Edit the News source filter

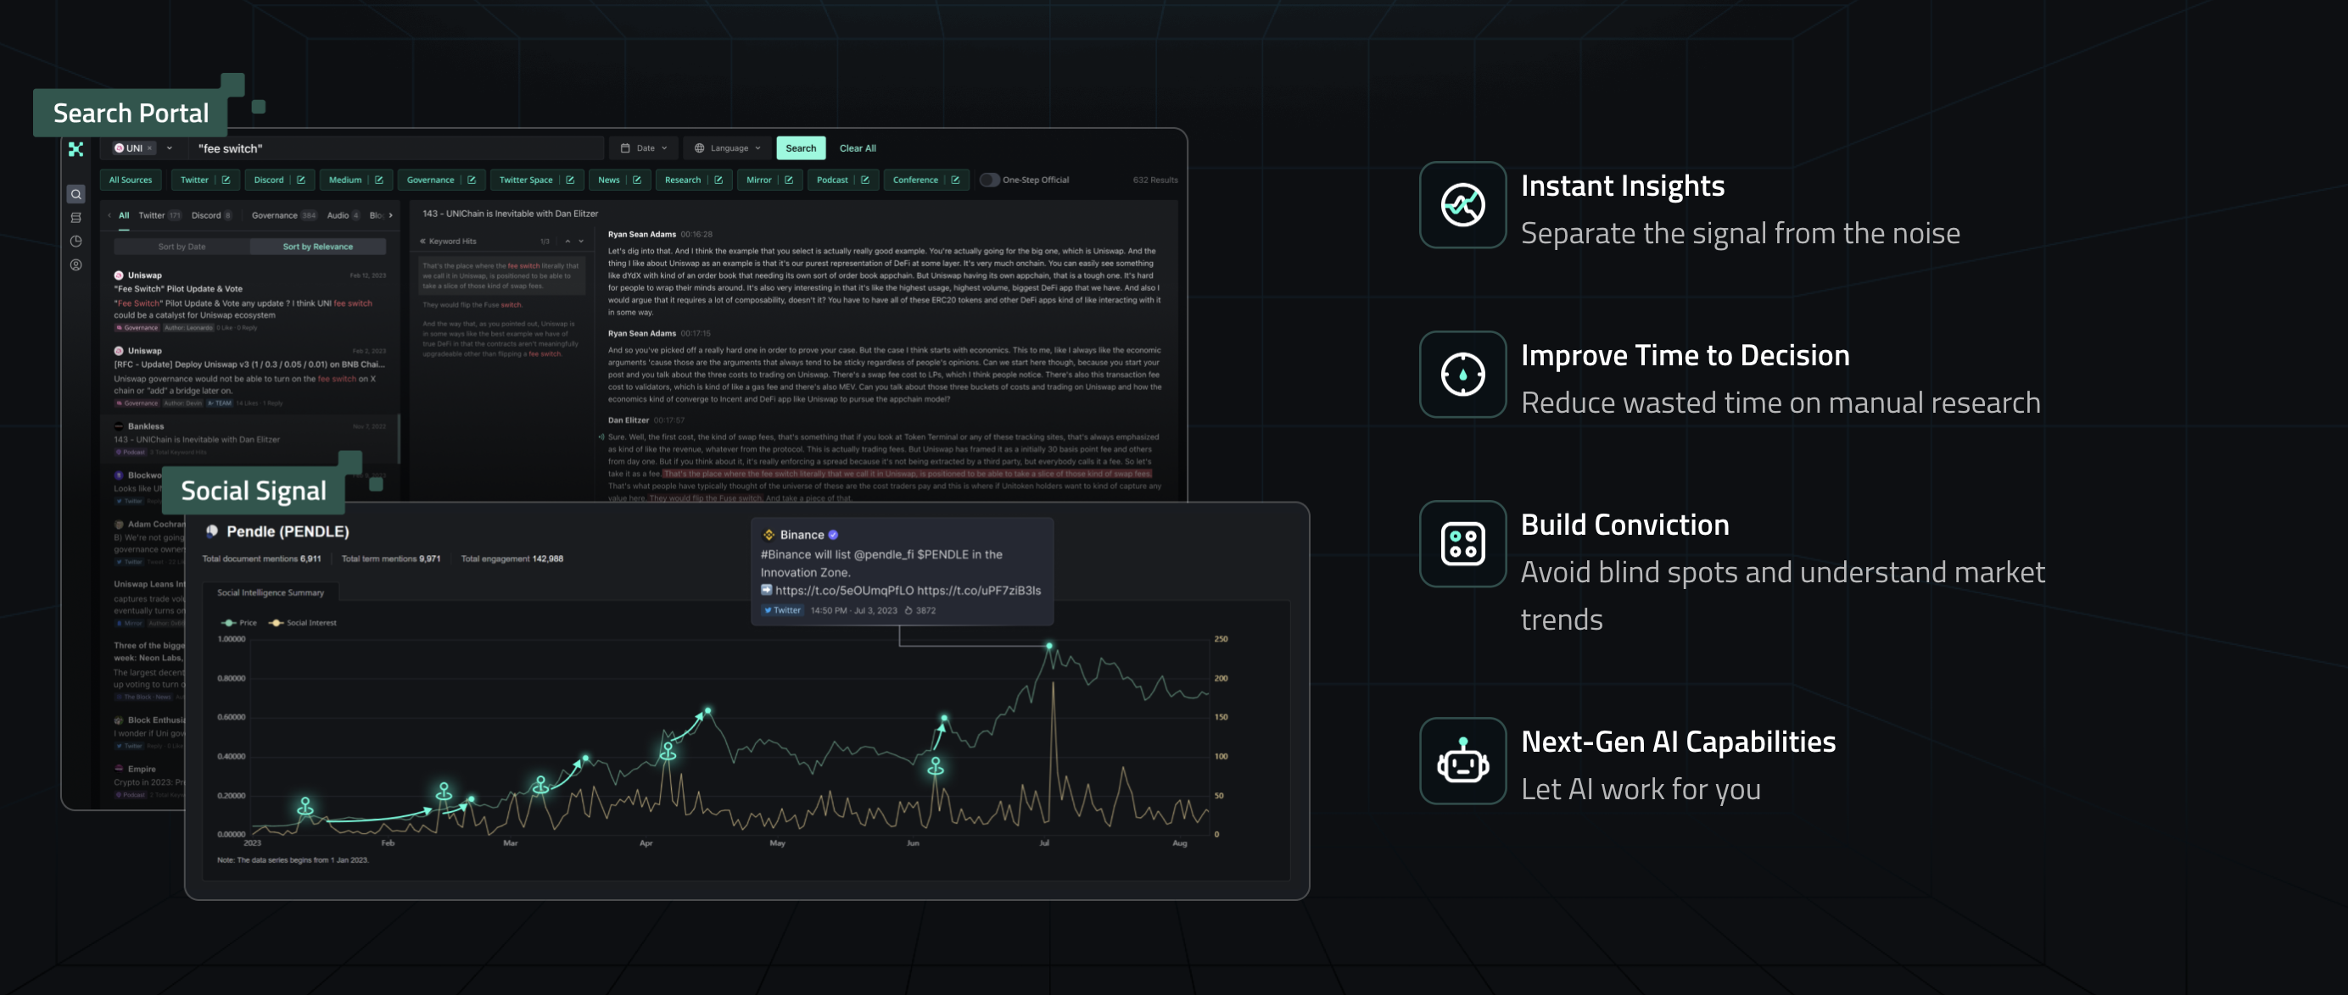[x=637, y=181]
